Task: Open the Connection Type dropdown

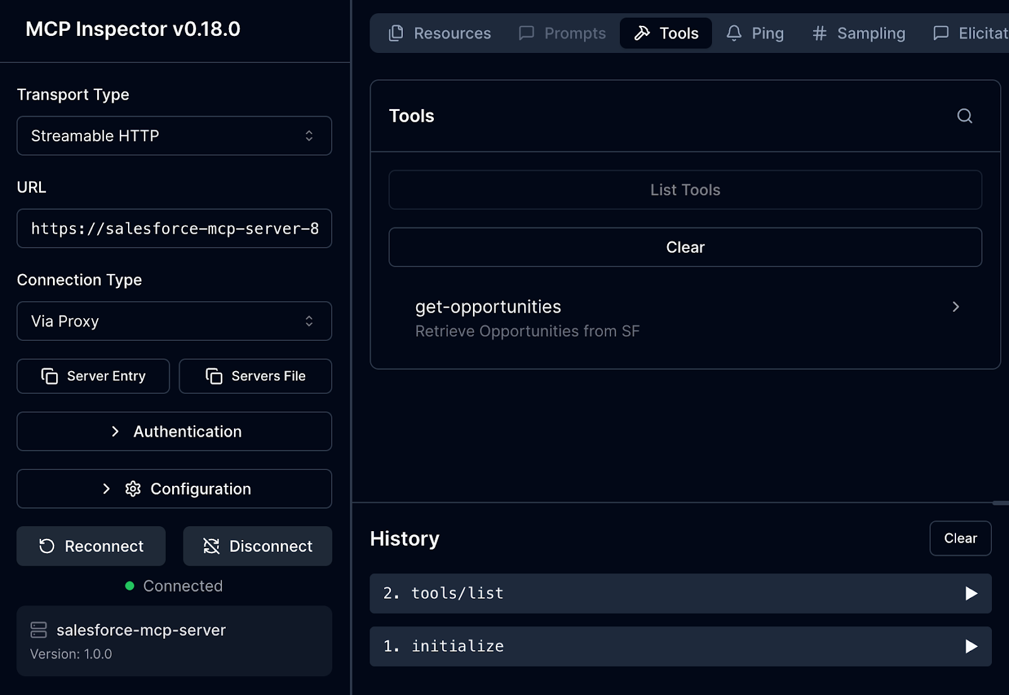Action: coord(174,321)
